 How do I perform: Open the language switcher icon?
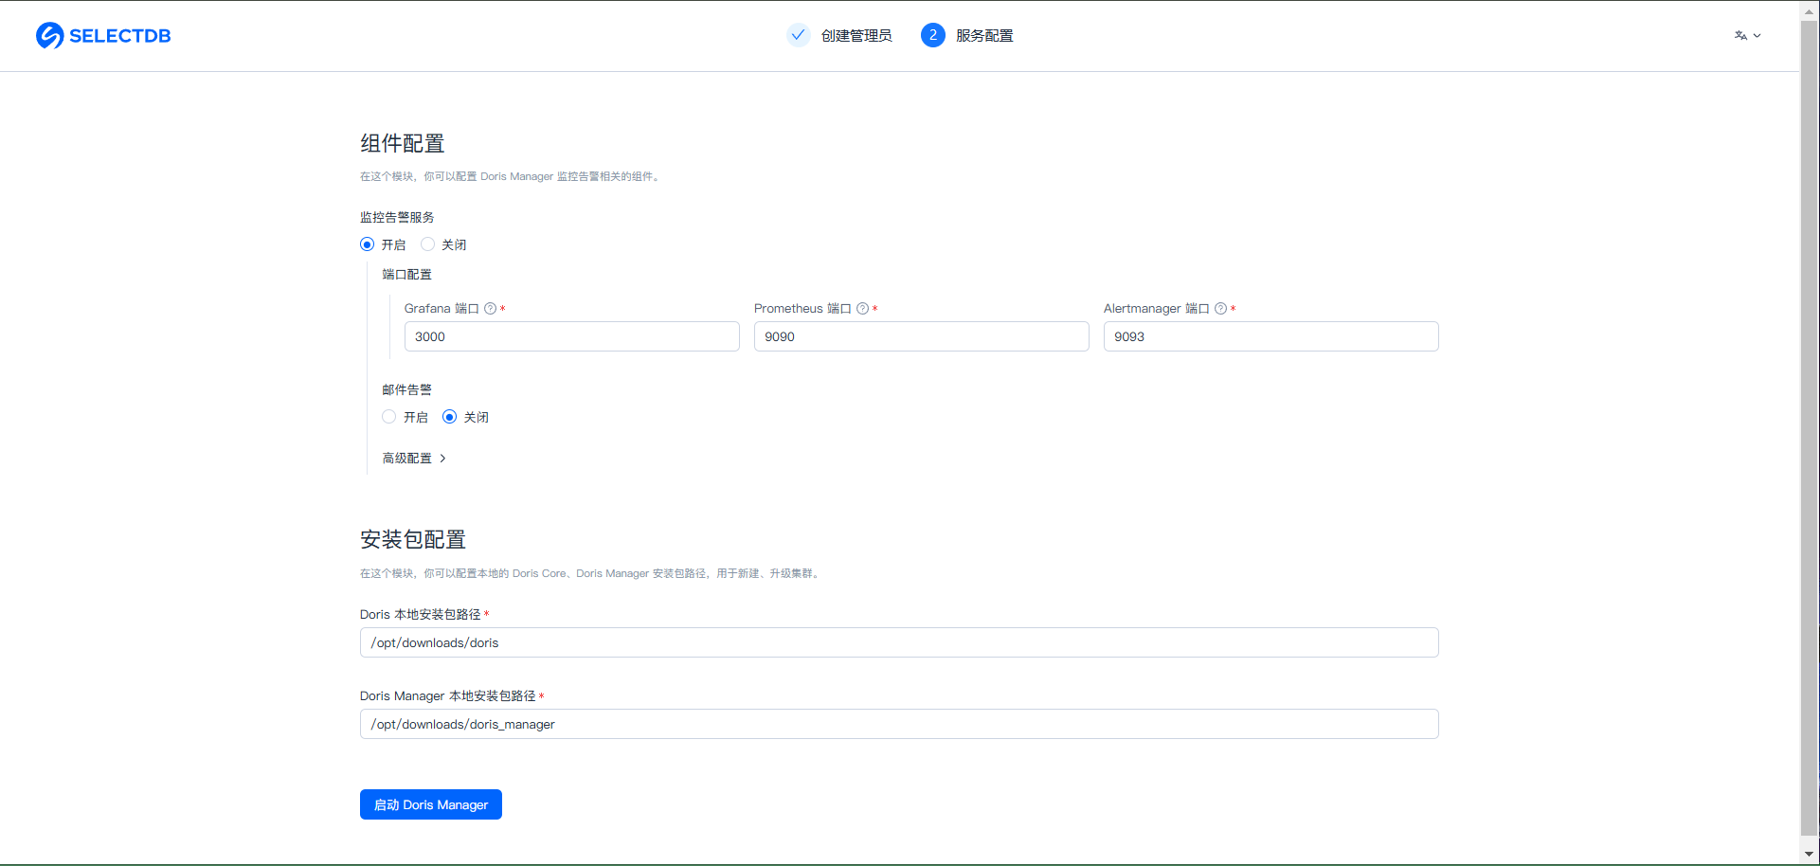1740,36
